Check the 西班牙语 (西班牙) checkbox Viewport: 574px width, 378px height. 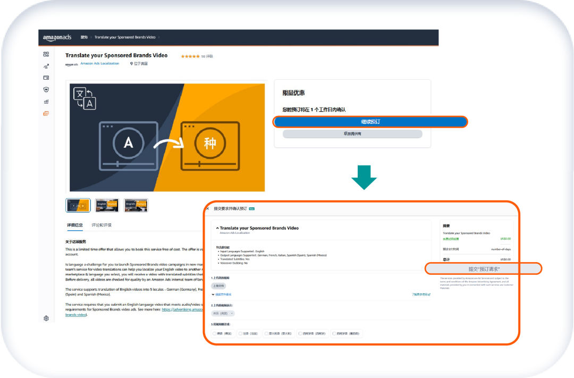tap(300, 334)
